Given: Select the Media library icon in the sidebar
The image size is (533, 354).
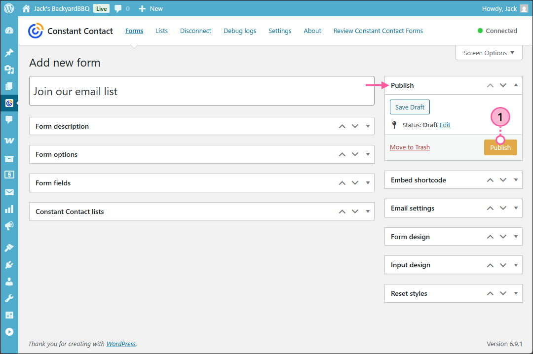Looking at the screenshot, I should (9, 69).
